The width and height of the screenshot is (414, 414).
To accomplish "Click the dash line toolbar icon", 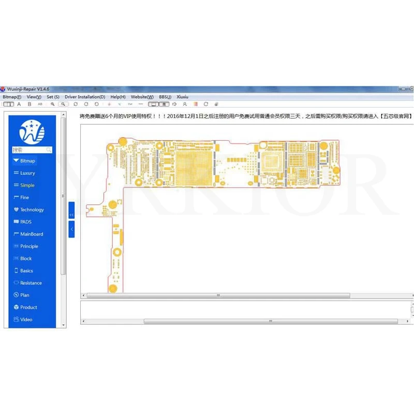I will pos(141,105).
